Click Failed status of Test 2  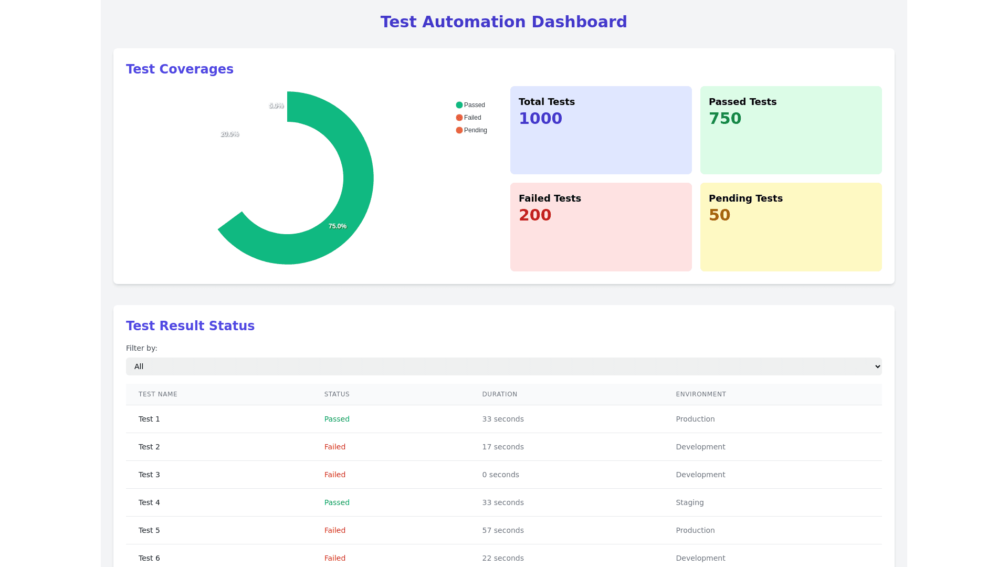coord(334,447)
